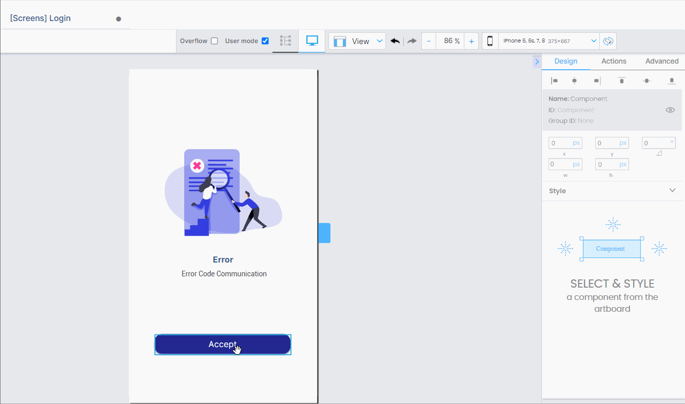Select the "Error" heading text
The image size is (685, 404).
click(223, 259)
